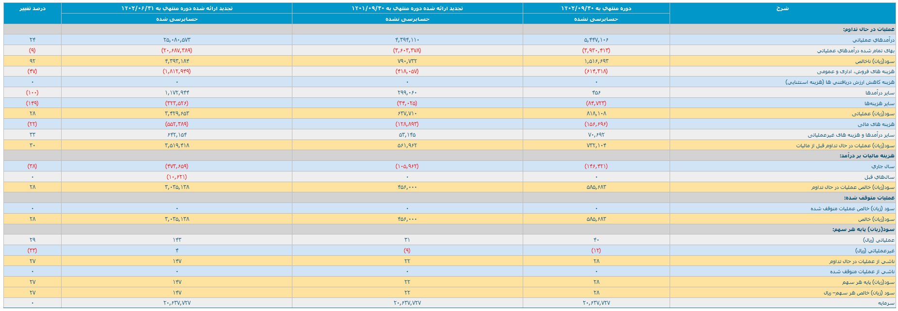
Task: Click the 'شرح' column header
Action: (x=782, y=9)
